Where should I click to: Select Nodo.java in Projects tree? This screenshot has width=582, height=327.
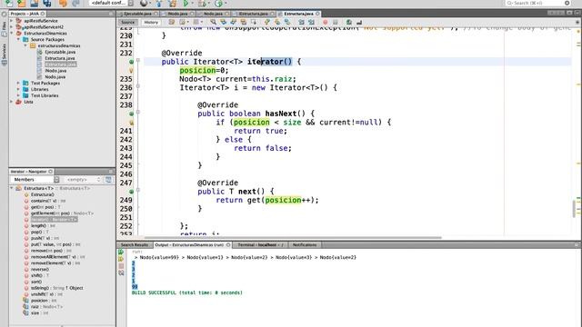[x=55, y=76]
